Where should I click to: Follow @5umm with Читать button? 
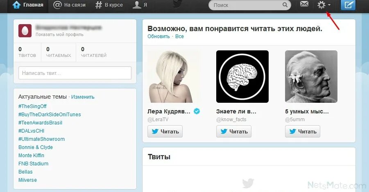(x=302, y=131)
